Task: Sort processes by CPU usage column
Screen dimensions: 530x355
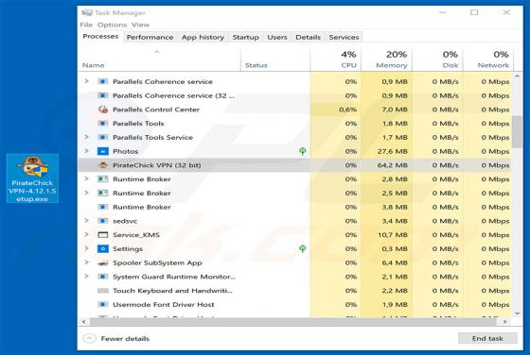Action: coord(335,59)
